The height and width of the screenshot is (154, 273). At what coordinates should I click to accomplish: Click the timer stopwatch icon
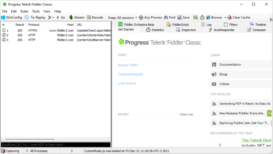[202, 18]
